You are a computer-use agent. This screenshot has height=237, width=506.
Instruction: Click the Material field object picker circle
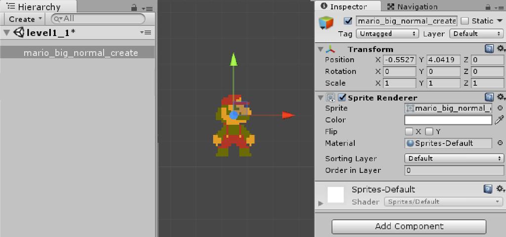pos(500,143)
